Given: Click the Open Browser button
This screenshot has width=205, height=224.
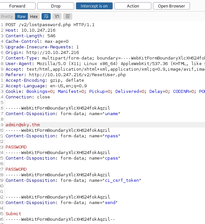Looking at the screenshot, I should click(171, 6).
